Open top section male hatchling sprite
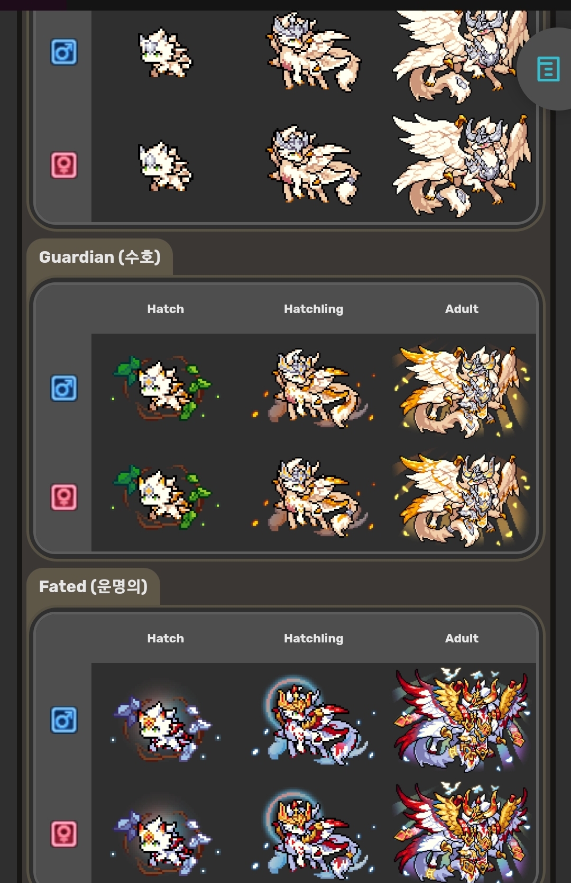571x883 pixels. pos(314,52)
